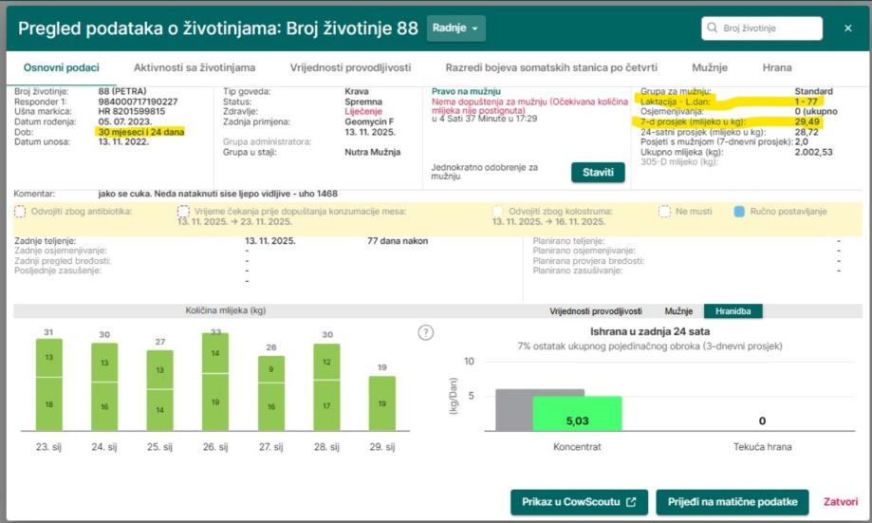
Task: Toggle Ručno postavljanje checkbox
Action: coord(739,212)
